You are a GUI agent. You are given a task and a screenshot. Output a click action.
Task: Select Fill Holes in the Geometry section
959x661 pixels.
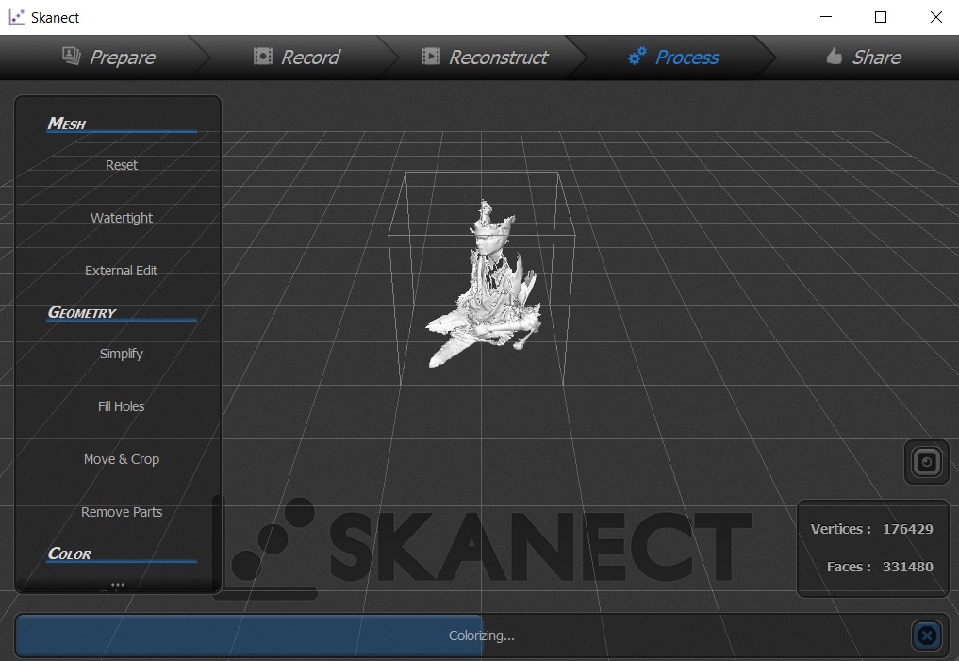[121, 406]
